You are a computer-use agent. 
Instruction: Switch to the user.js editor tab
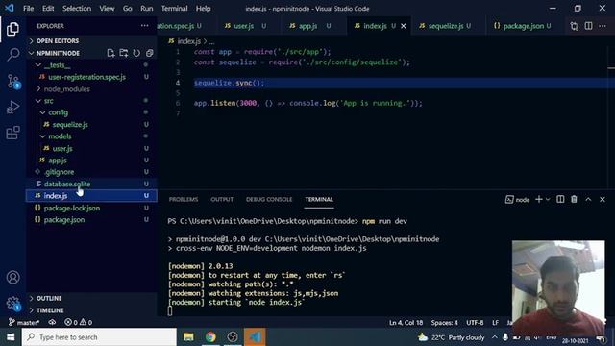pyautogui.click(x=245, y=26)
